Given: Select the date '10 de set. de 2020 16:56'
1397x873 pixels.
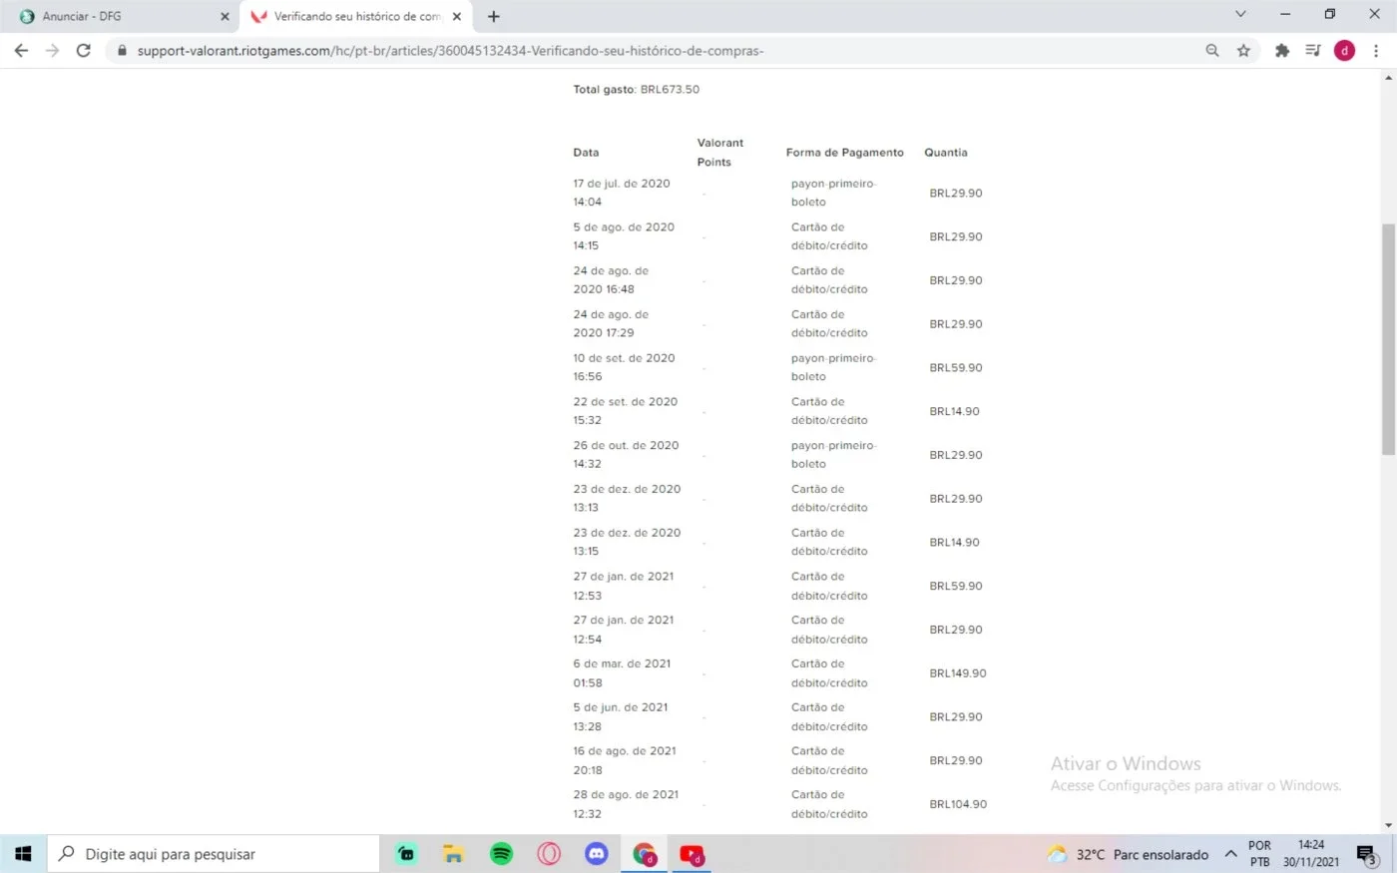Looking at the screenshot, I should [624, 367].
